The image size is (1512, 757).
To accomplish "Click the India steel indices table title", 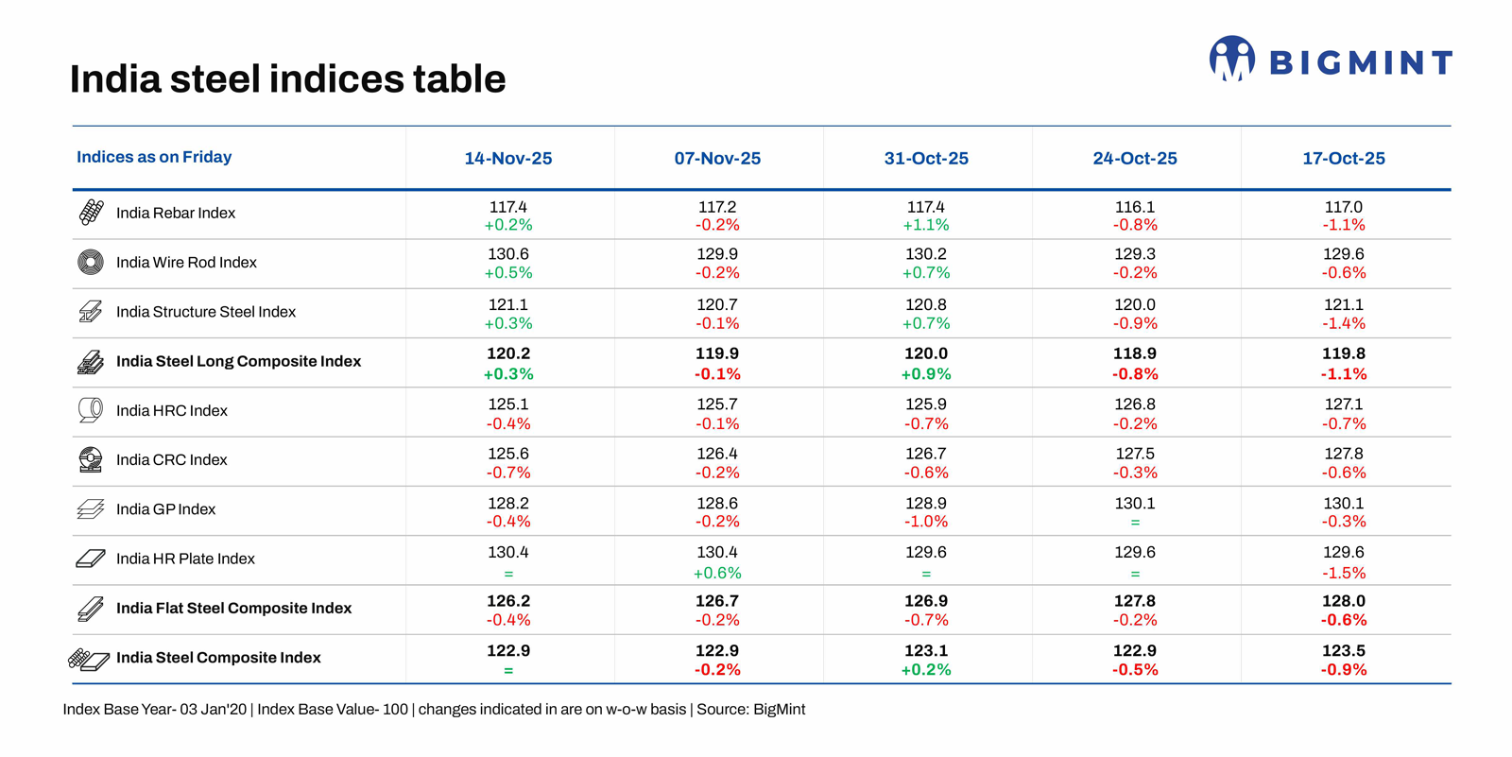I will [x=288, y=79].
